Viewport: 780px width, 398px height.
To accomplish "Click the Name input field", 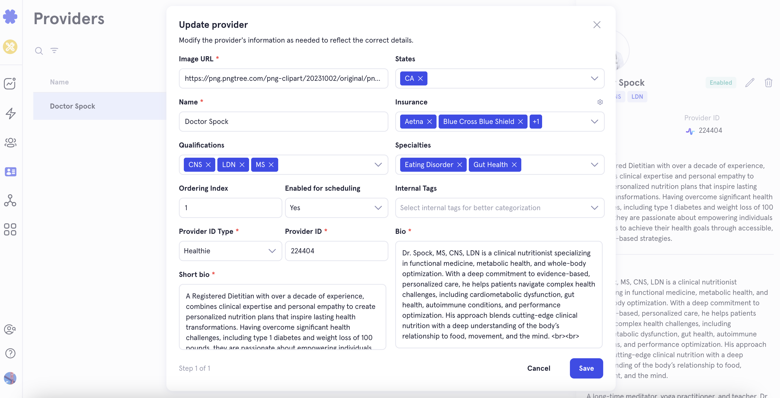I will tap(283, 122).
